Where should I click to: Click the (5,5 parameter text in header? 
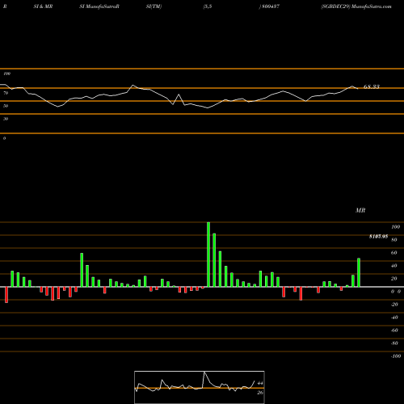208,6
